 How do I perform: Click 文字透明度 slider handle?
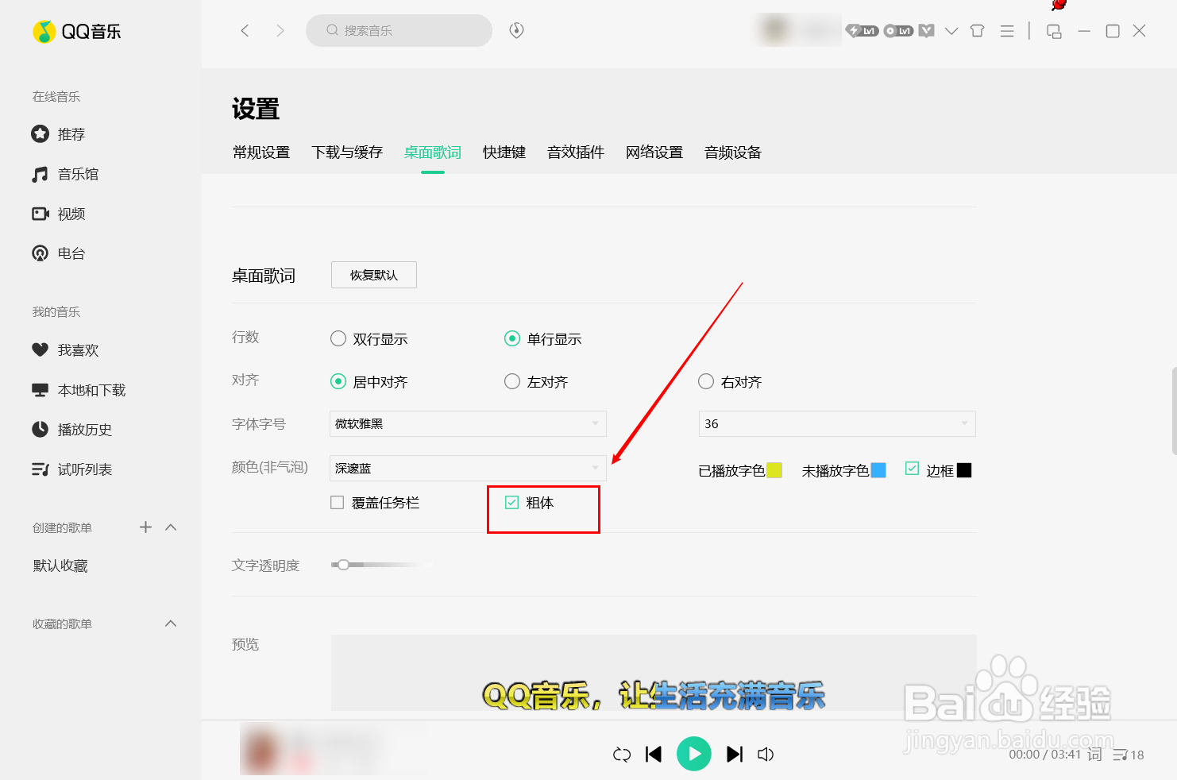pos(343,565)
